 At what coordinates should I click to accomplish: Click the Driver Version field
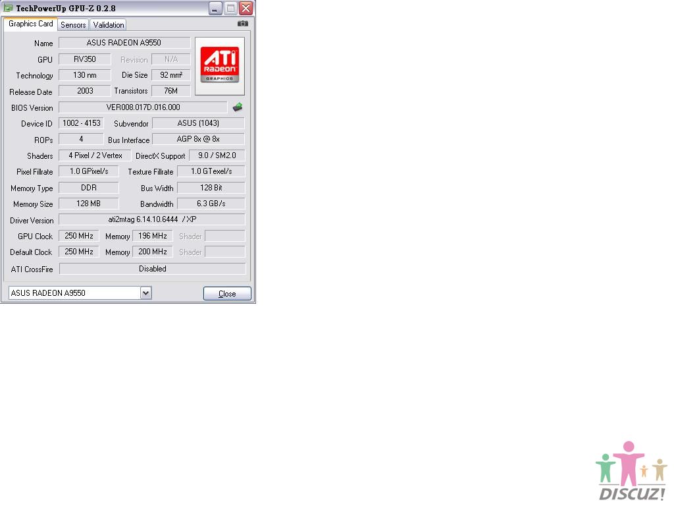[152, 219]
